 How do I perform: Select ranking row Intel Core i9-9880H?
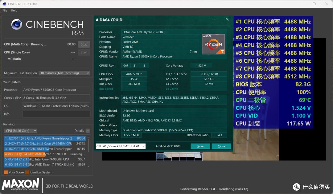(45, 159)
